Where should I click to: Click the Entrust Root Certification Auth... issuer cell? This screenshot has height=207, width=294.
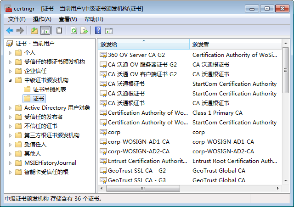(235, 161)
